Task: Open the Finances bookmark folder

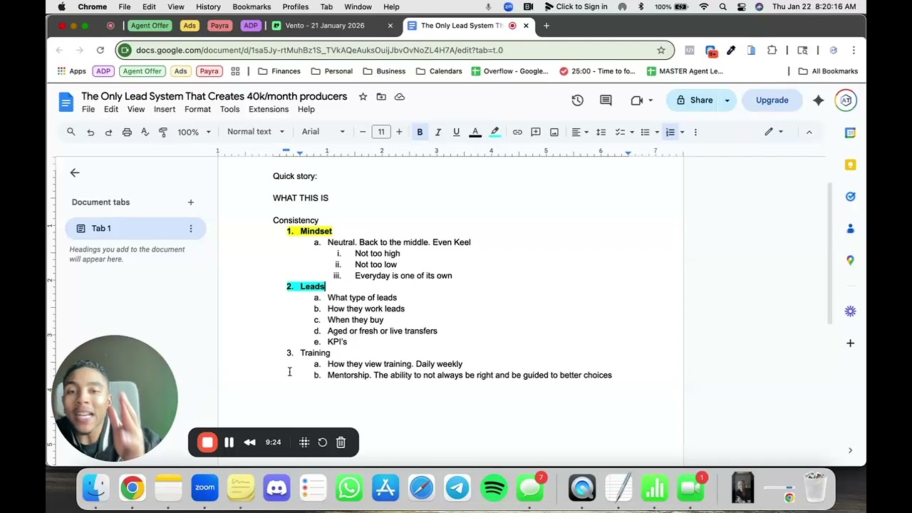Action: [279, 71]
